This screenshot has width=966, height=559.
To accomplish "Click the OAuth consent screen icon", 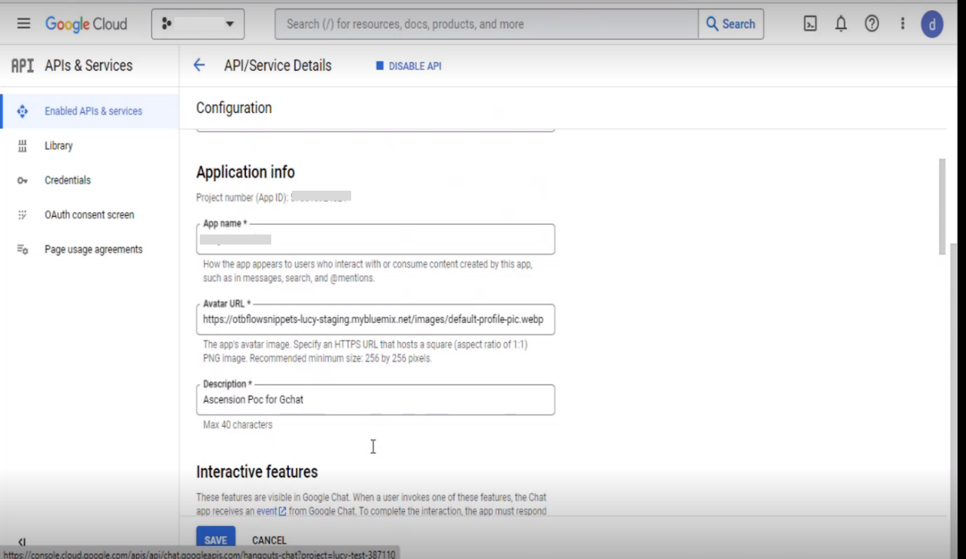I will (x=22, y=215).
